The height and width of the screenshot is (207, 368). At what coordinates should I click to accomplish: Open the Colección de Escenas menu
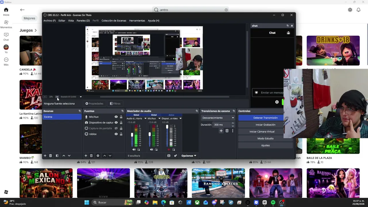tap(114, 21)
